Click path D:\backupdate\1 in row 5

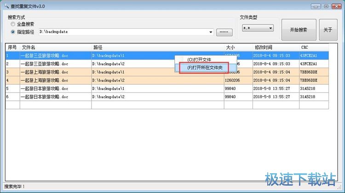[x=108, y=88]
